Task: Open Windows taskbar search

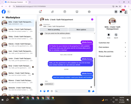Action: click(x=7, y=100)
